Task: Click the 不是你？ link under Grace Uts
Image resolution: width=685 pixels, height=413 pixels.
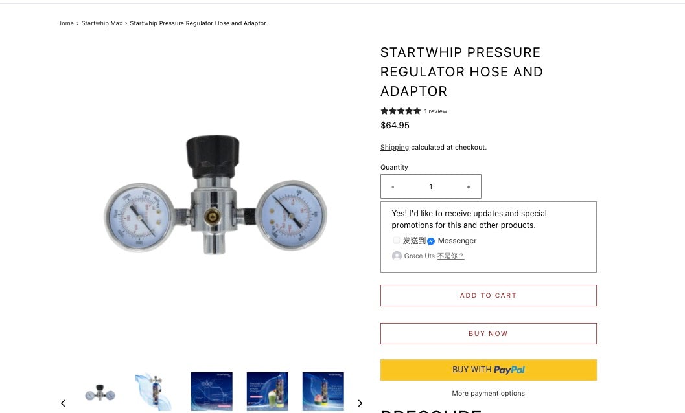Action: (450, 256)
